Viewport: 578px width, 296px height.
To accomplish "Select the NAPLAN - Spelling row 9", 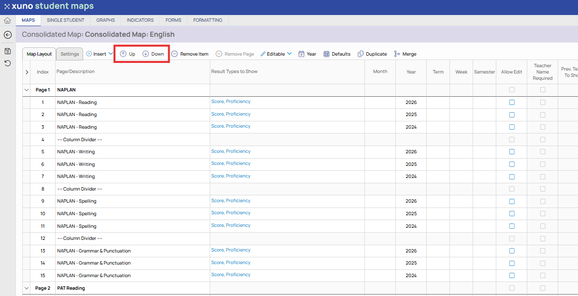I will (x=77, y=201).
